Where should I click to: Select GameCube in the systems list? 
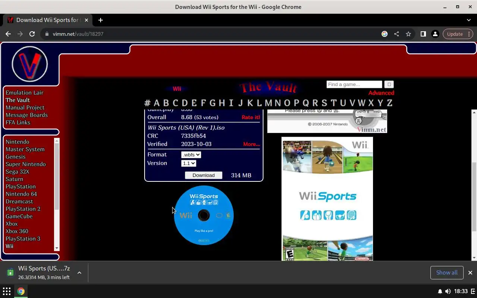tap(19, 216)
